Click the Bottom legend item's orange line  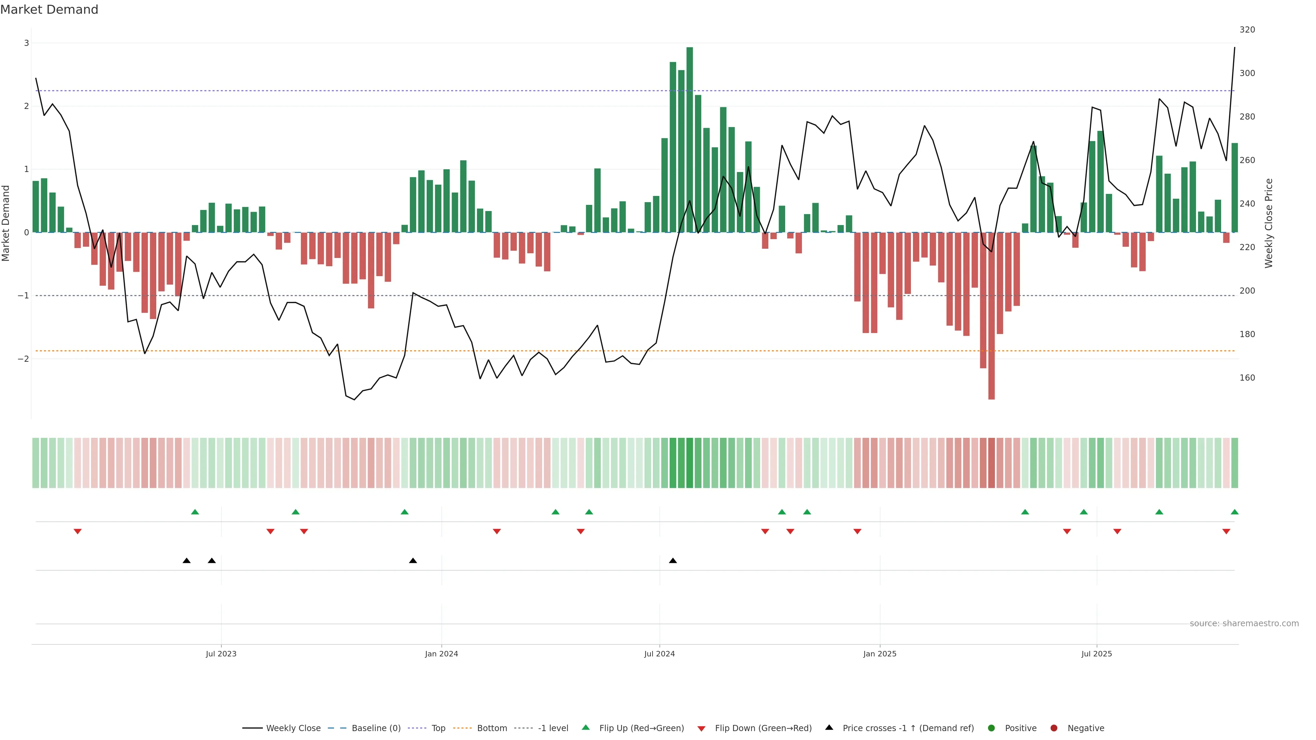pyautogui.click(x=462, y=728)
